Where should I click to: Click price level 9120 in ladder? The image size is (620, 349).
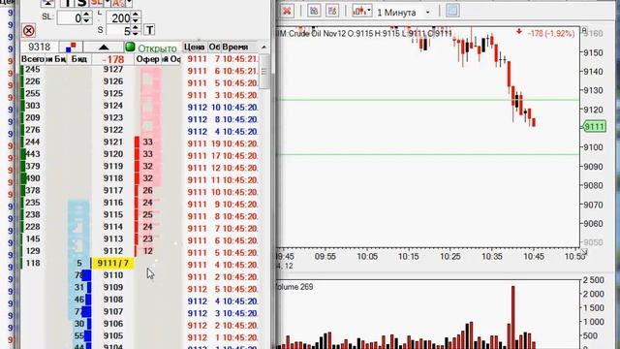click(113, 154)
